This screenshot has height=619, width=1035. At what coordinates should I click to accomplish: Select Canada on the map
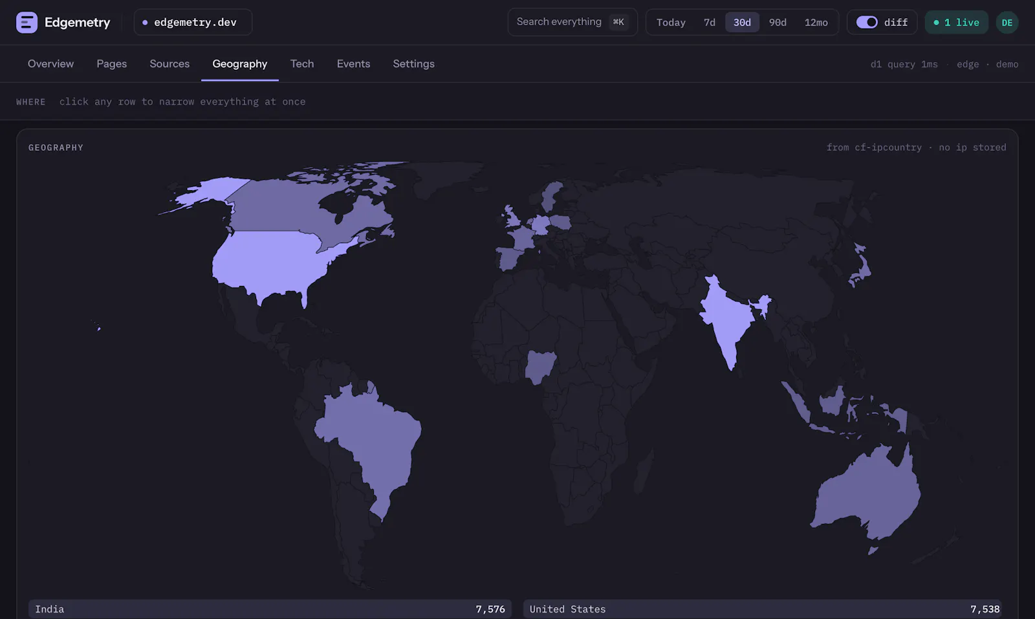click(x=278, y=207)
